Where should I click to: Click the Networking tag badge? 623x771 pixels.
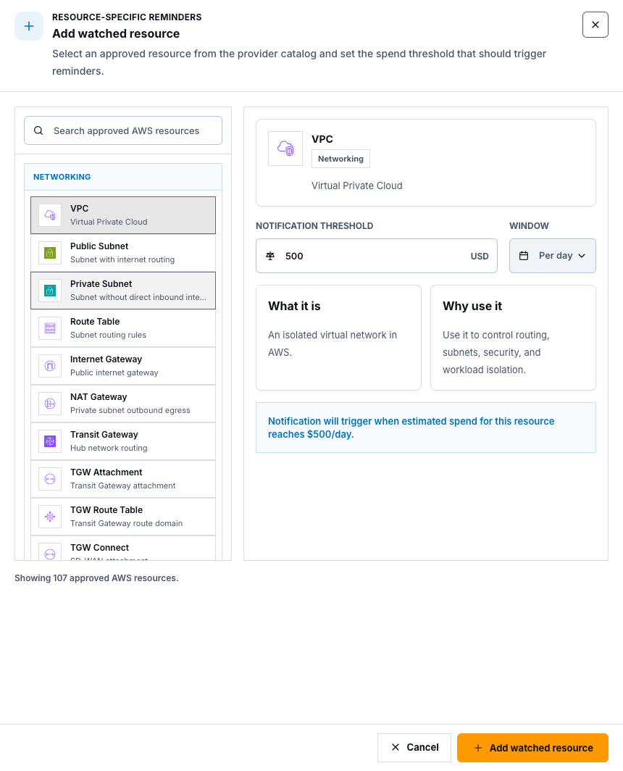(x=340, y=159)
